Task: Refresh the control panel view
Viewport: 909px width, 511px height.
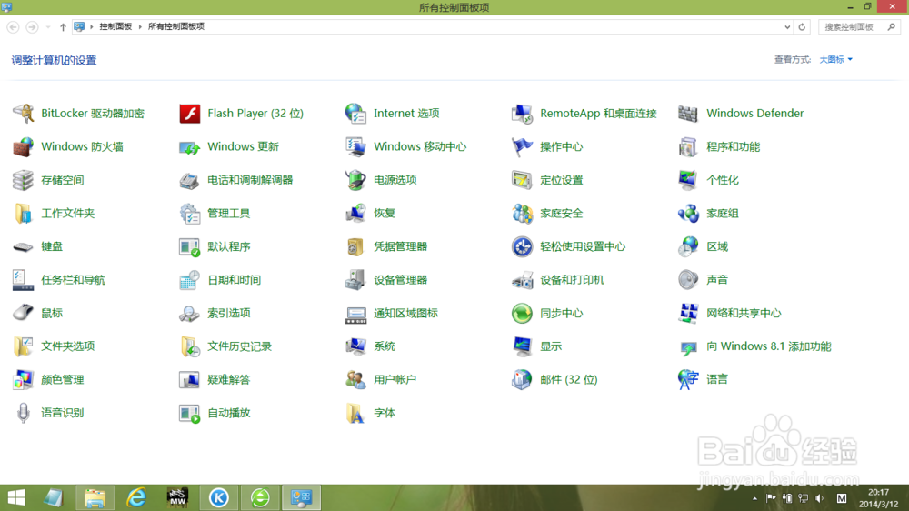Action: (803, 26)
